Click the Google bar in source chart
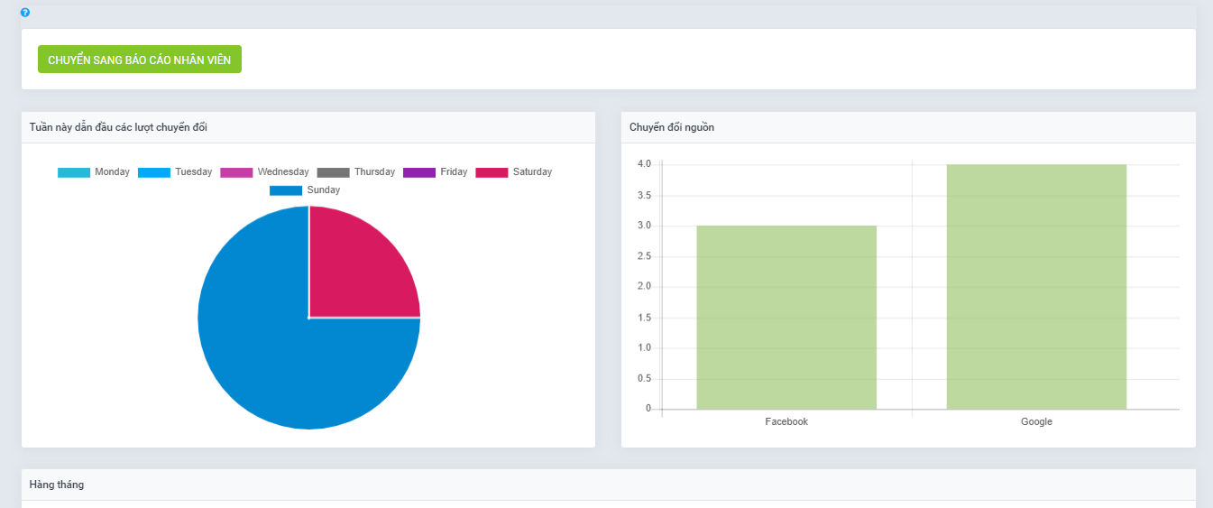This screenshot has height=508, width=1213. coord(1036,287)
